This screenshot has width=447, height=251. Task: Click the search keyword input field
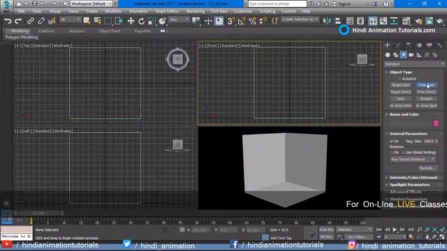coord(277,4)
